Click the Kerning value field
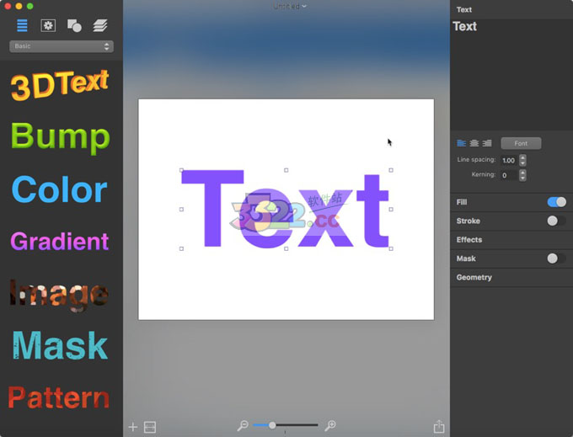The height and width of the screenshot is (437, 573). click(509, 175)
